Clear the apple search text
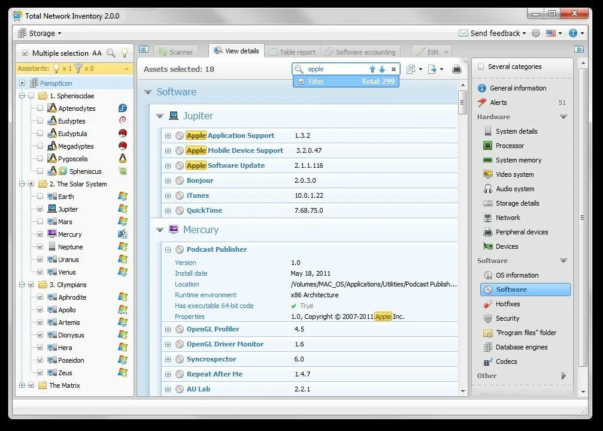The width and height of the screenshot is (603, 431). (393, 70)
